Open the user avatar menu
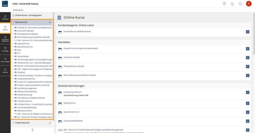The image size is (255, 133). point(249,4)
